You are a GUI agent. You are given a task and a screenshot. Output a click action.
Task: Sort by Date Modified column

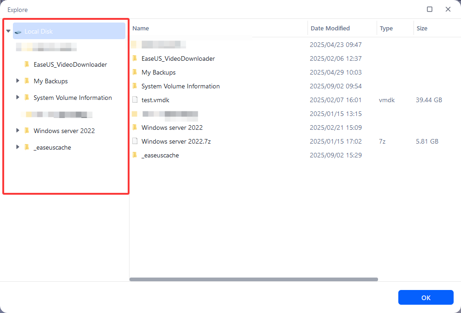pos(330,28)
